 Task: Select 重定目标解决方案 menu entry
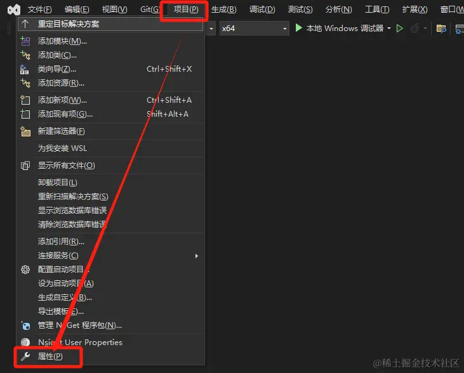click(x=110, y=24)
